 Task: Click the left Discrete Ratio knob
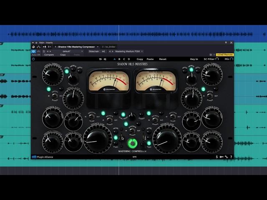(53, 118)
